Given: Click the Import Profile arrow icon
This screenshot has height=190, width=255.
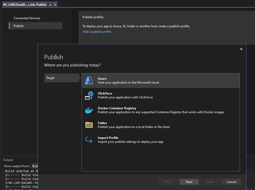Looking at the screenshot, I should [89, 140].
